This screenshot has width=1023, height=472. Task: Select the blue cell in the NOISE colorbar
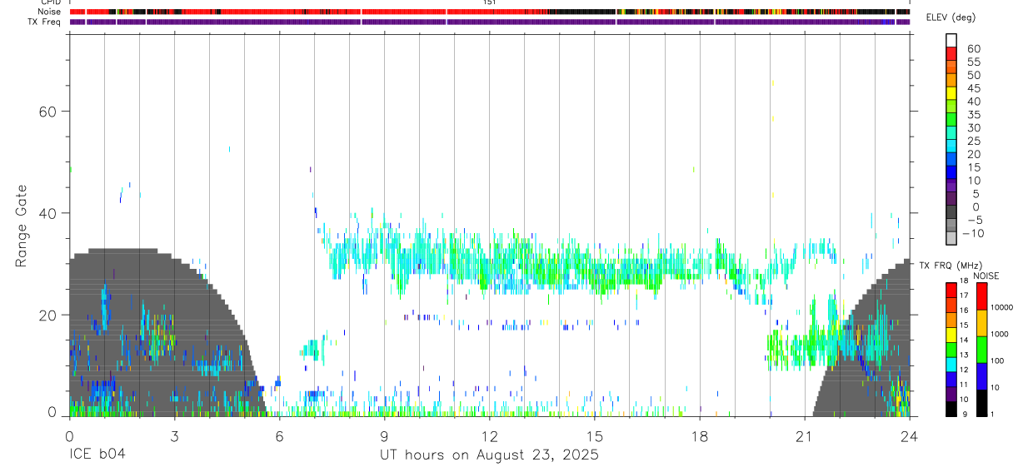(982, 376)
